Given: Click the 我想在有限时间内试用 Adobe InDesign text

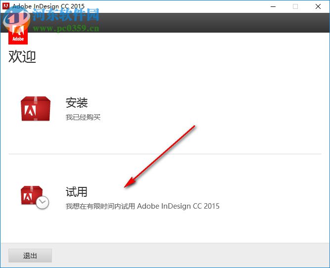Looking at the screenshot, I should 142,206.
